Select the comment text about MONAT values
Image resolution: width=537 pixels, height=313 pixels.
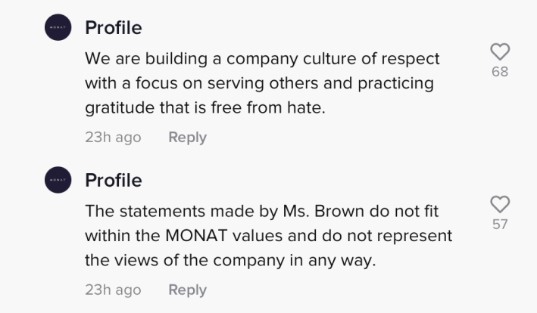[x=268, y=236]
